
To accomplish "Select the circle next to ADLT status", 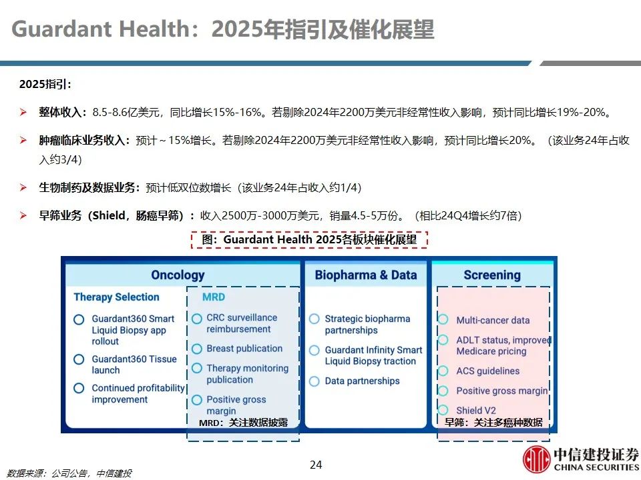I will click(443, 339).
